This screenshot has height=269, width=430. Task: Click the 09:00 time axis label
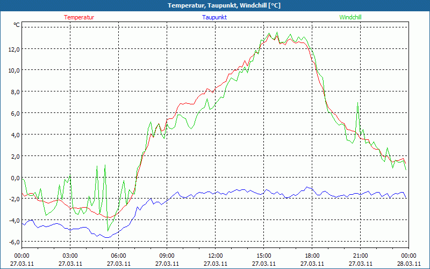167,256
